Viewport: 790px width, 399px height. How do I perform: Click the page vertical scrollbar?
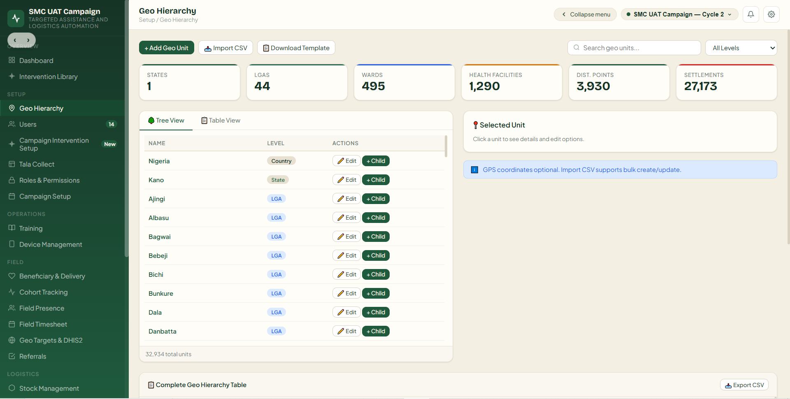coord(788,137)
